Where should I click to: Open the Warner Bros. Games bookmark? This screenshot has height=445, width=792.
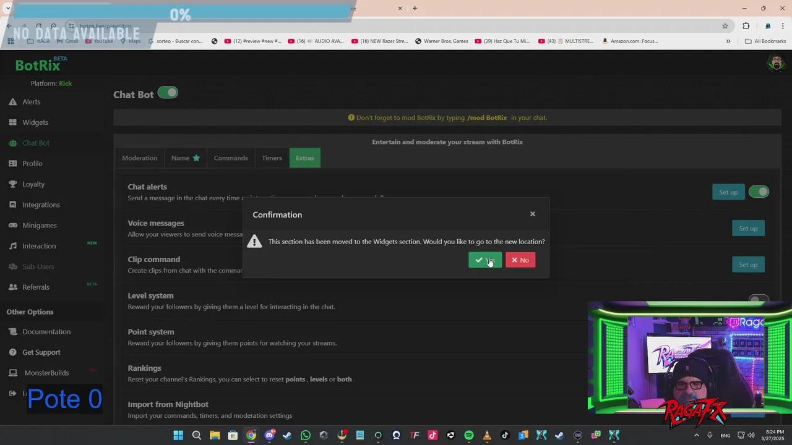click(442, 41)
